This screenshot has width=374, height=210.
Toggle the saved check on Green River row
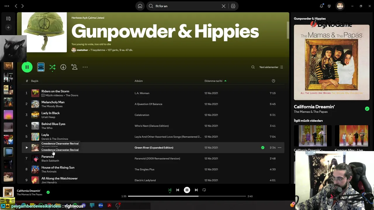[263, 148]
